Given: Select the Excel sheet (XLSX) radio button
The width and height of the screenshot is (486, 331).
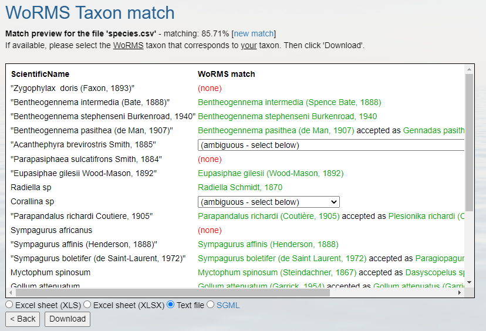Looking at the screenshot, I should pyautogui.click(x=87, y=305).
